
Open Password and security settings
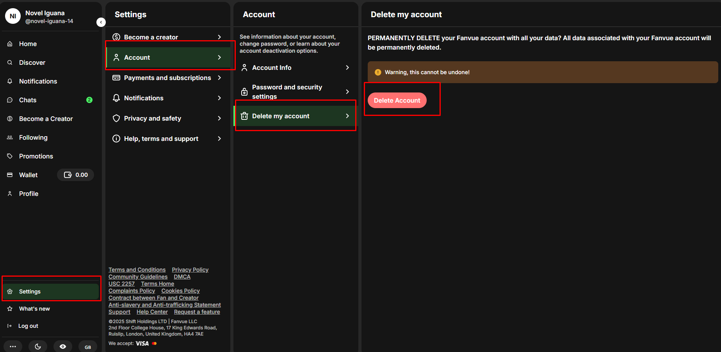tap(295, 92)
